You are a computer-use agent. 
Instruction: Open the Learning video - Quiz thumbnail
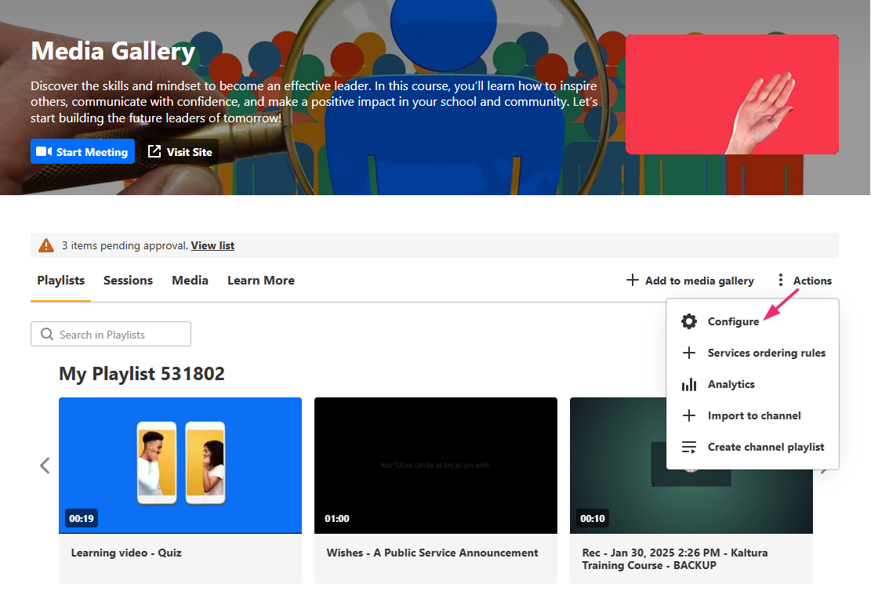[180, 466]
